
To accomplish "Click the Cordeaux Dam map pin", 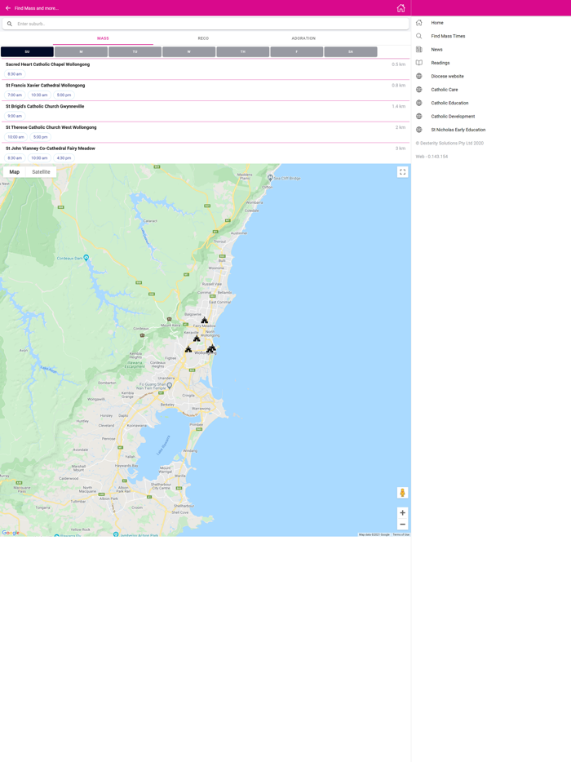I will tap(86, 258).
